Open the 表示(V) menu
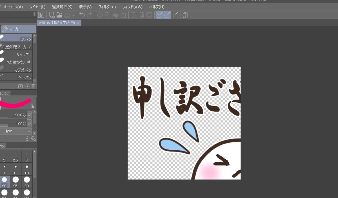This screenshot has width=338, height=198. click(x=85, y=7)
